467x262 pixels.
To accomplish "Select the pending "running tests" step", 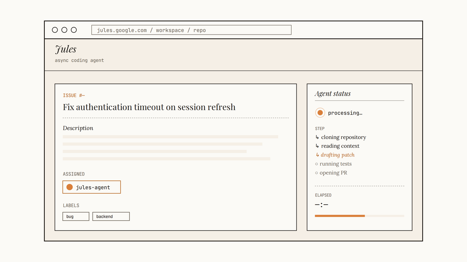I will point(334,164).
